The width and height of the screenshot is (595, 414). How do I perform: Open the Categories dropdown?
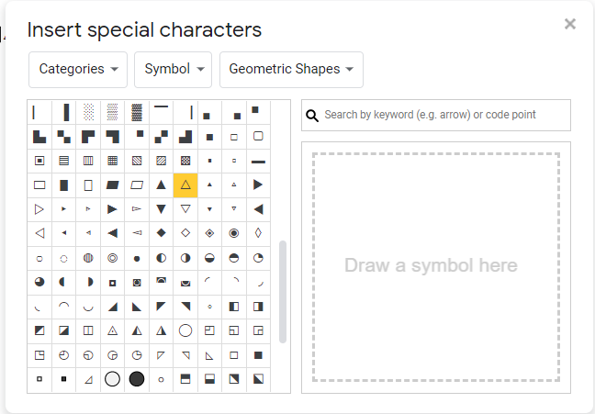pos(78,70)
